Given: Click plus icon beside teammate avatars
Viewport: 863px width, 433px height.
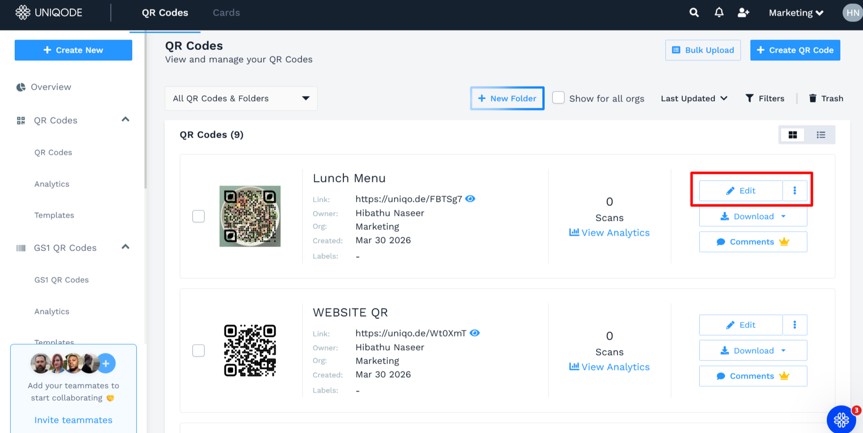Looking at the screenshot, I should [x=106, y=364].
